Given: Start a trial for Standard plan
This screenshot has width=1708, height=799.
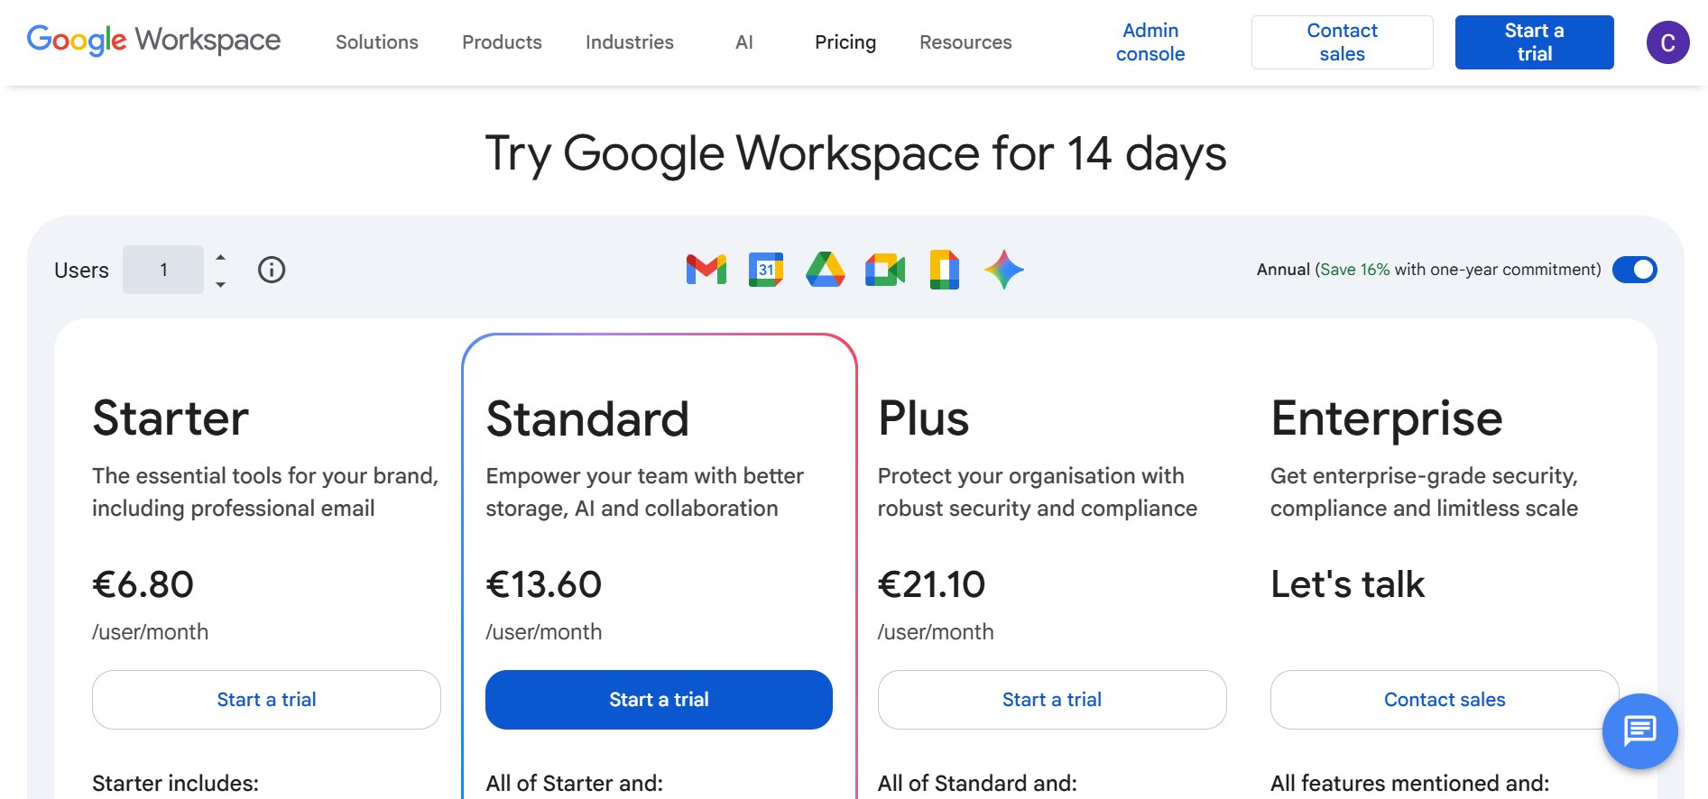Looking at the screenshot, I should click(659, 700).
